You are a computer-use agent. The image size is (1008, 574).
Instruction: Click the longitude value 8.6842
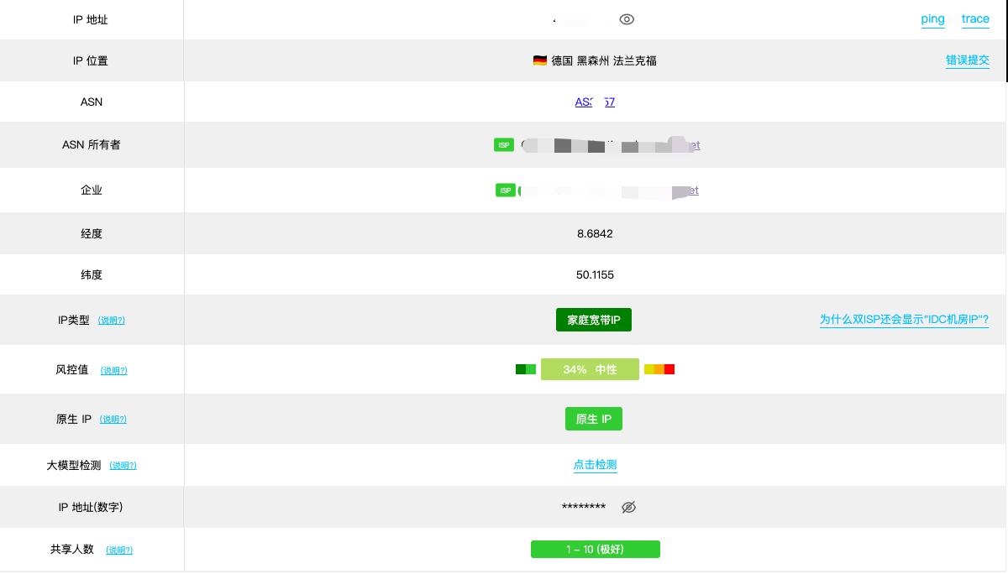coord(595,233)
